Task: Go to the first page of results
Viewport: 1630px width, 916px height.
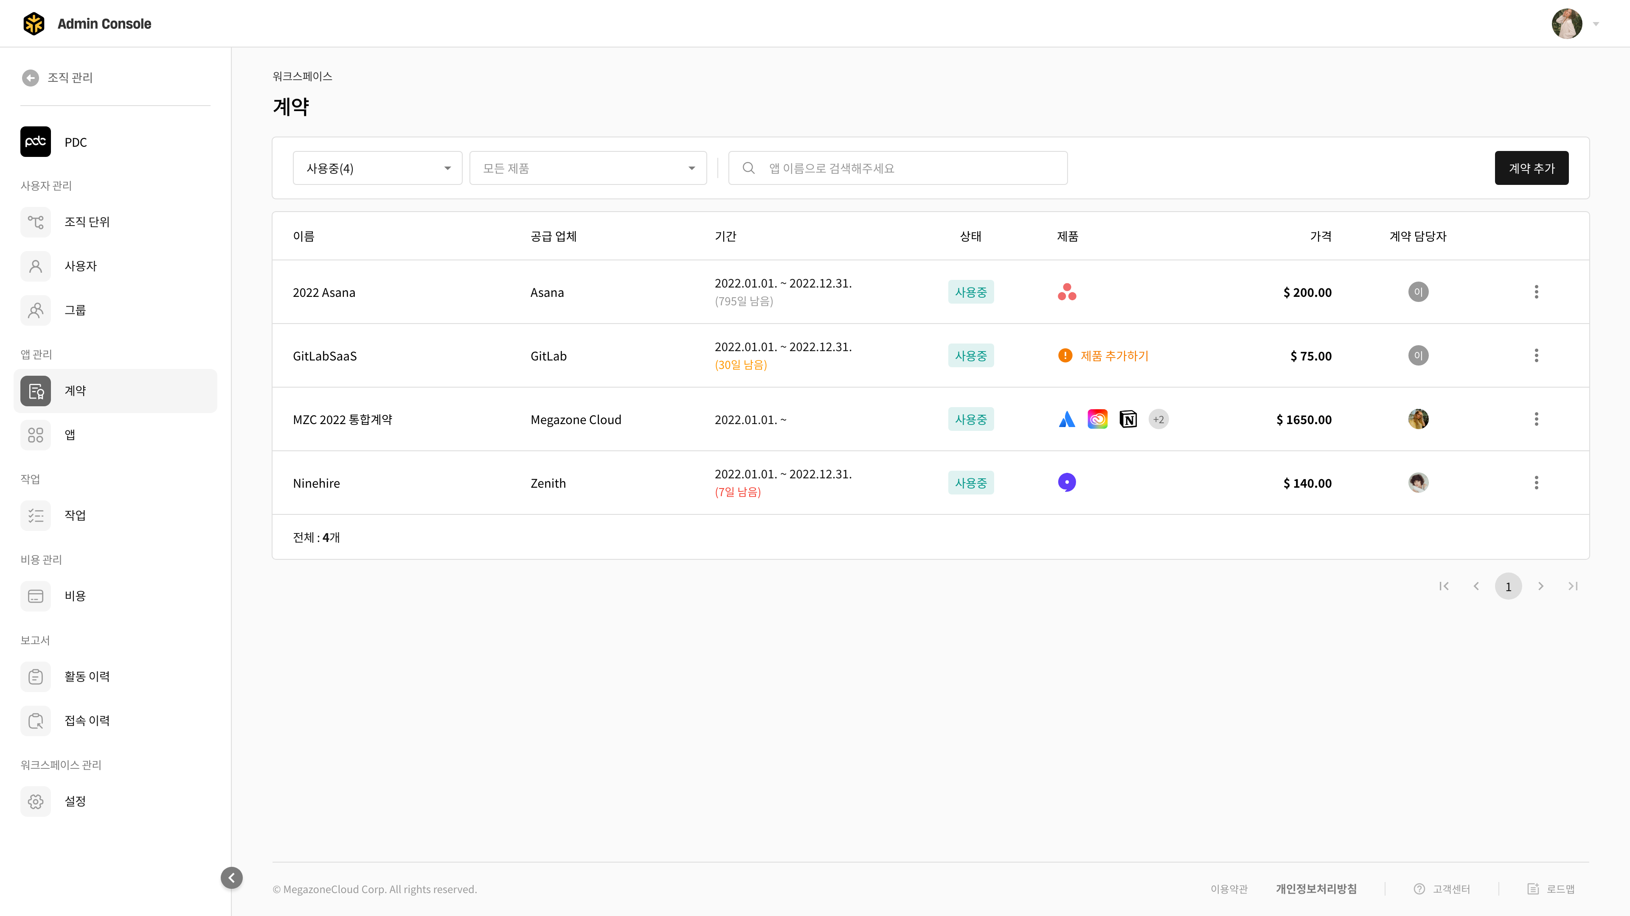Action: pos(1444,586)
